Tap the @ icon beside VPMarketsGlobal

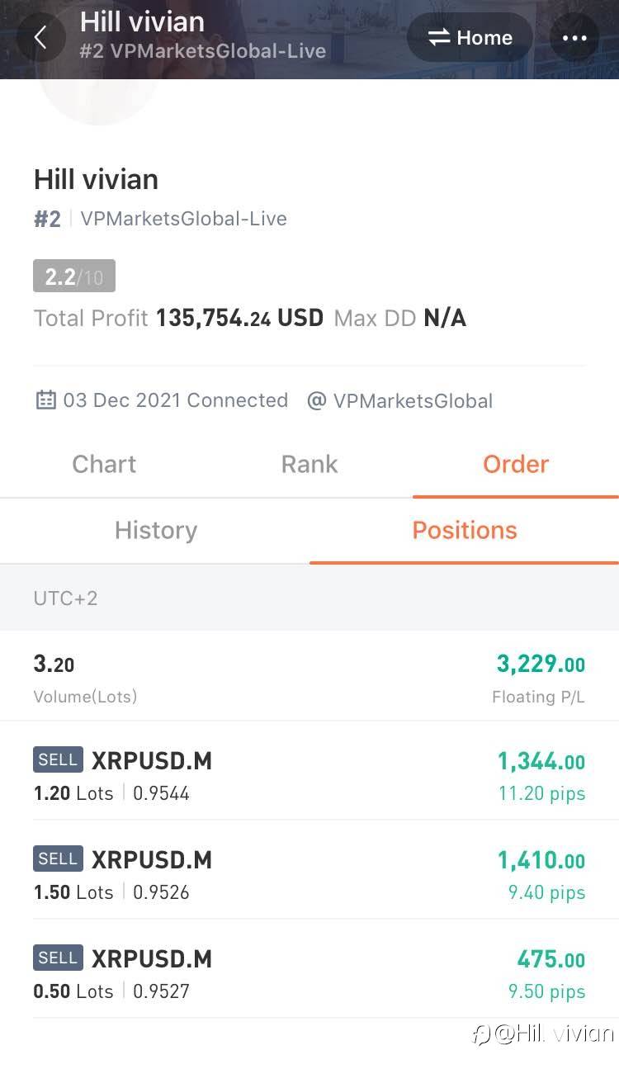coord(316,401)
